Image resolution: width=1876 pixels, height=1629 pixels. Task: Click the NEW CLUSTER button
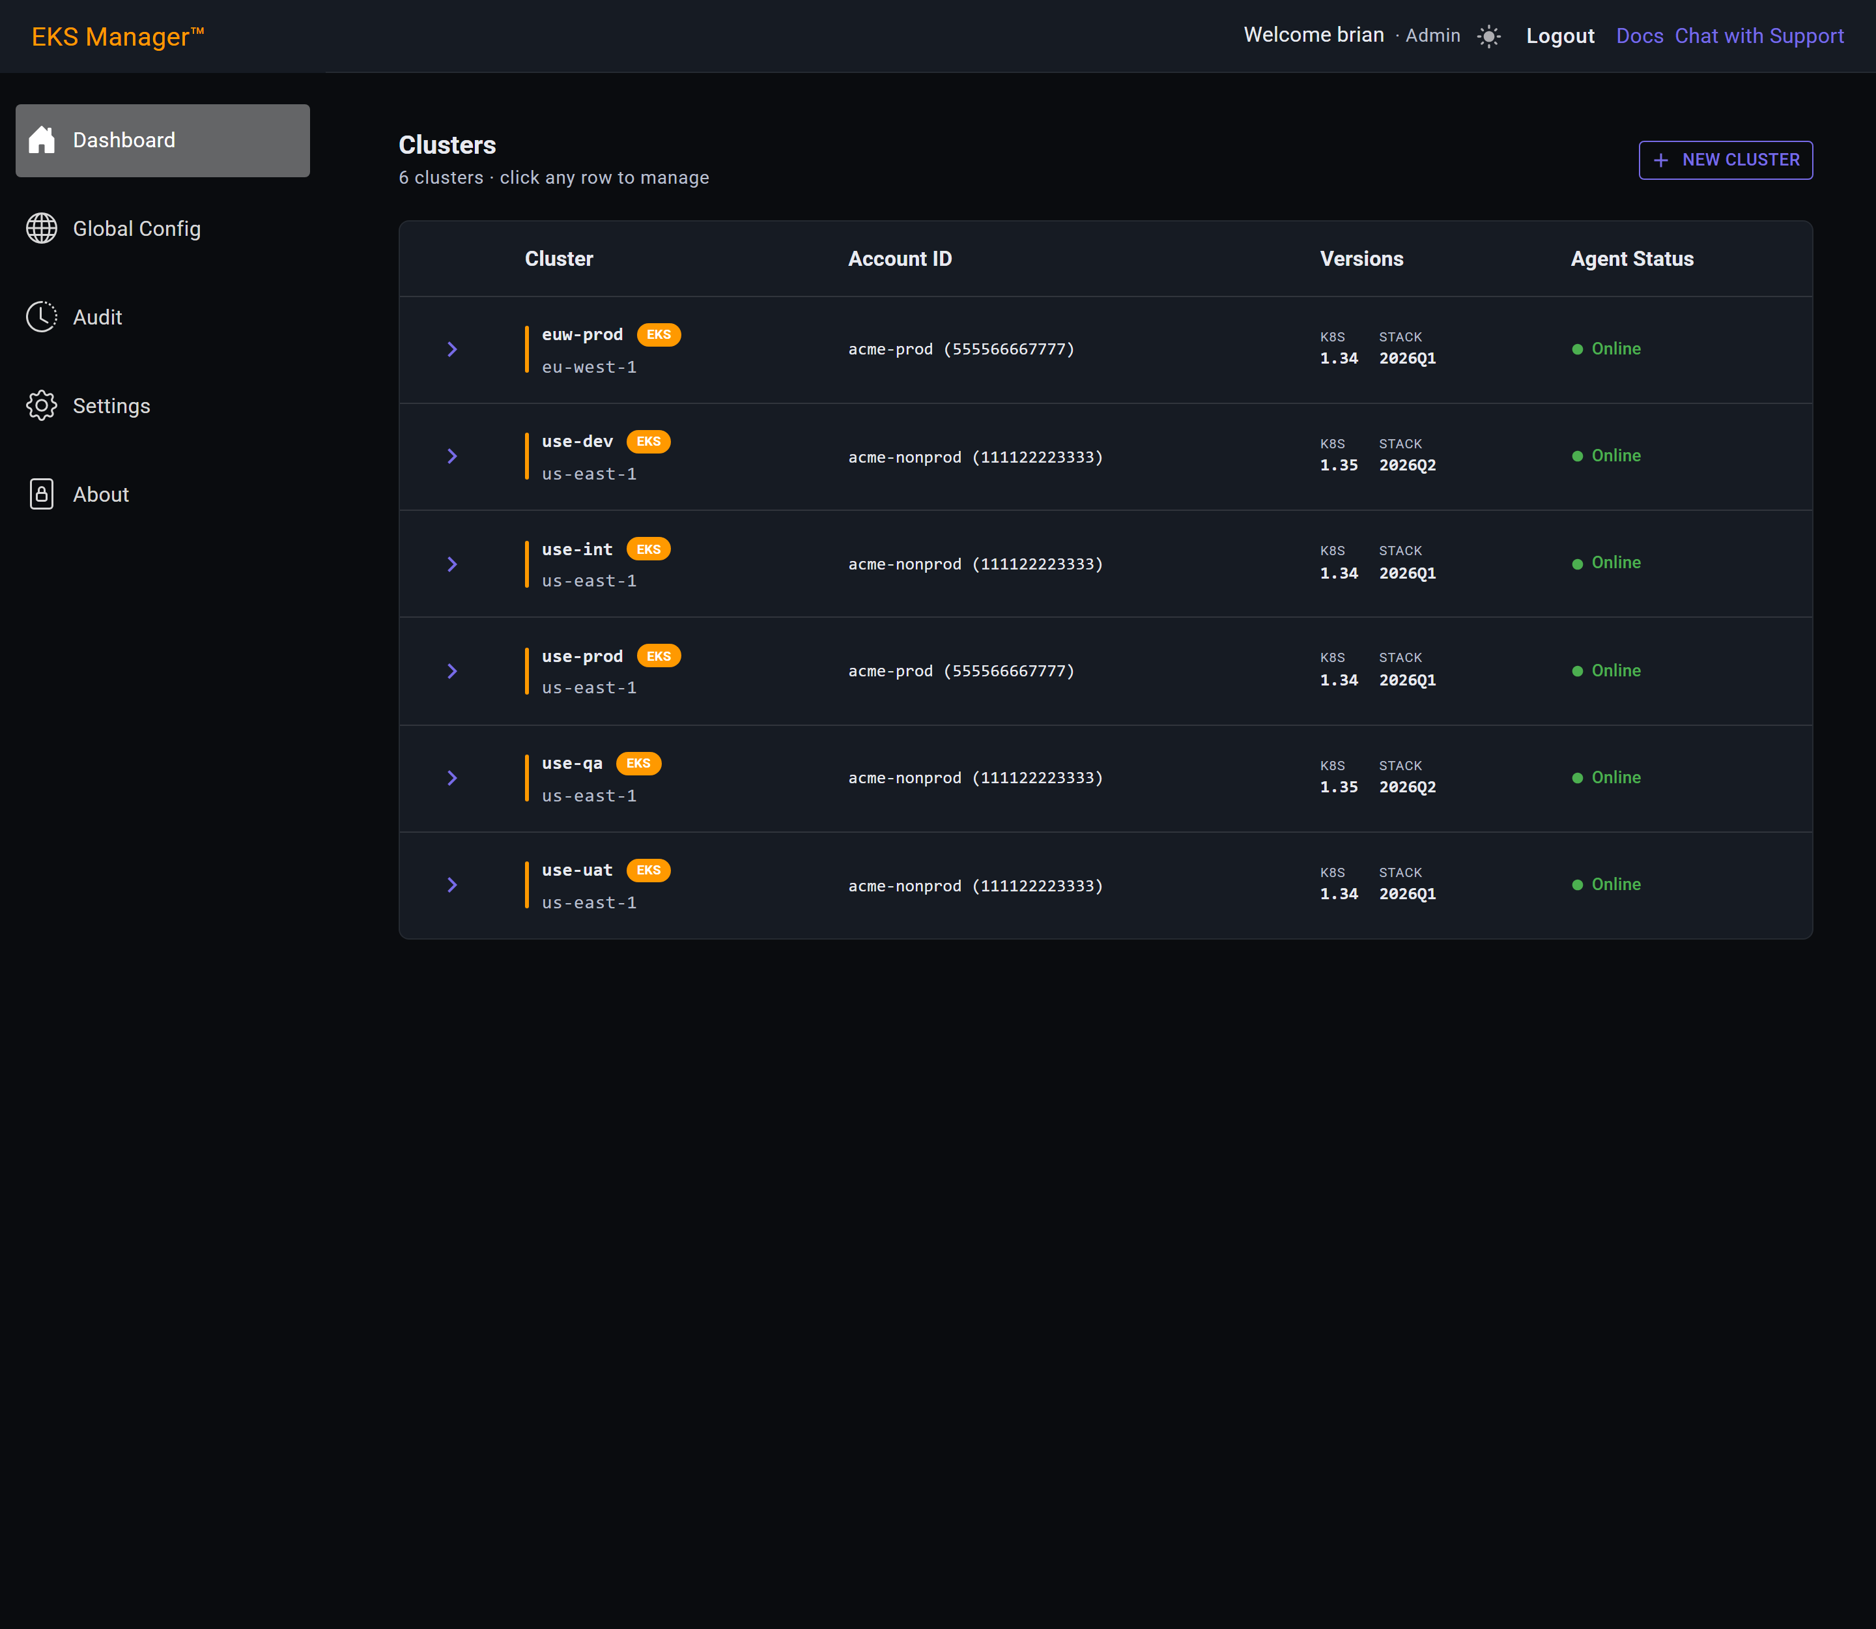[1725, 160]
